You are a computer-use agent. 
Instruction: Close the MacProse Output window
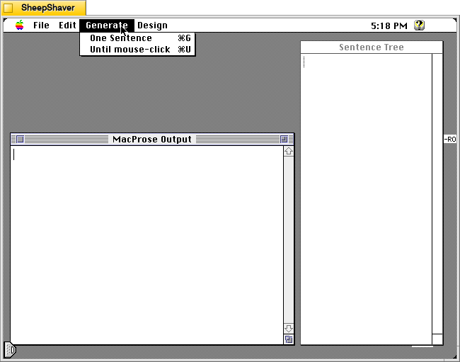click(20, 139)
